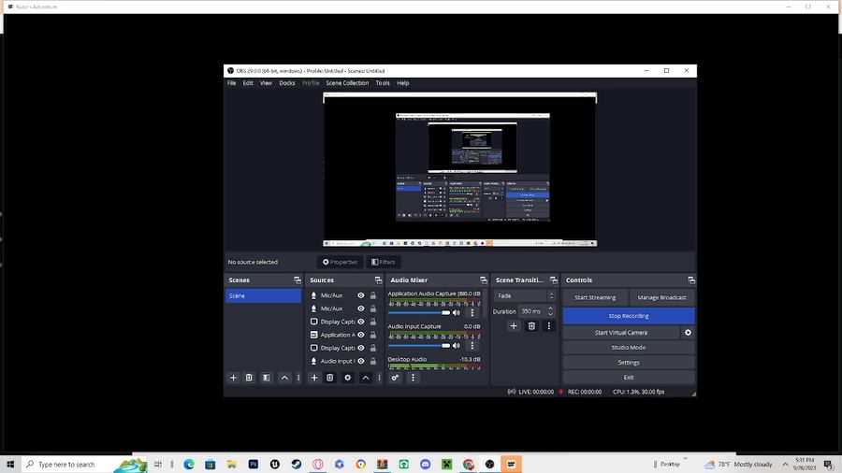The width and height of the screenshot is (842, 473).
Task: Pop out the Sources dock
Action: pyautogui.click(x=378, y=279)
